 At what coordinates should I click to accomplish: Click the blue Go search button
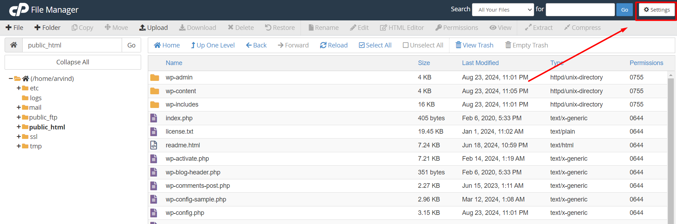[624, 10]
